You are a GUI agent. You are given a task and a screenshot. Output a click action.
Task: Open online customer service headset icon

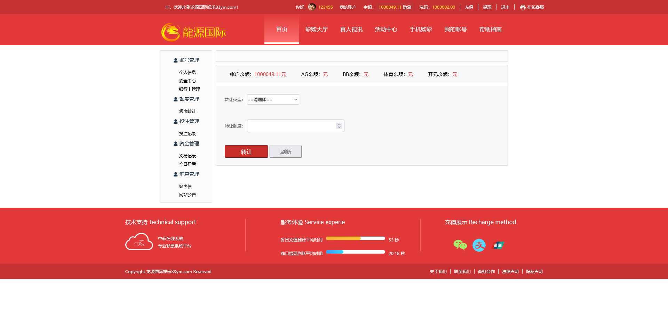tap(523, 7)
